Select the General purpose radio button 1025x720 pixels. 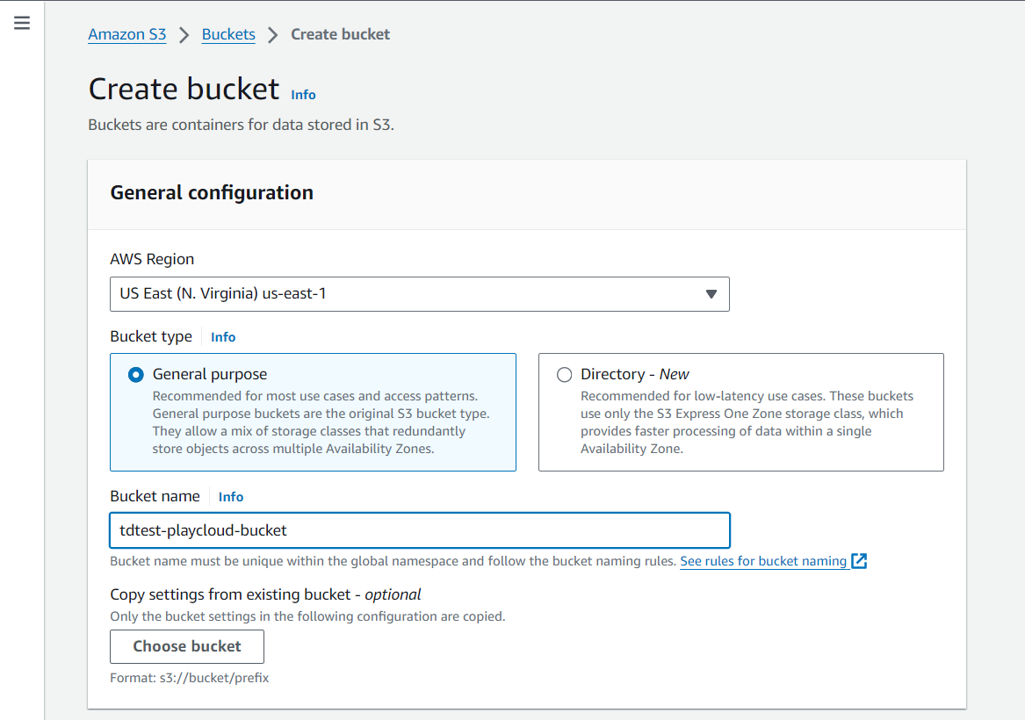coord(136,375)
